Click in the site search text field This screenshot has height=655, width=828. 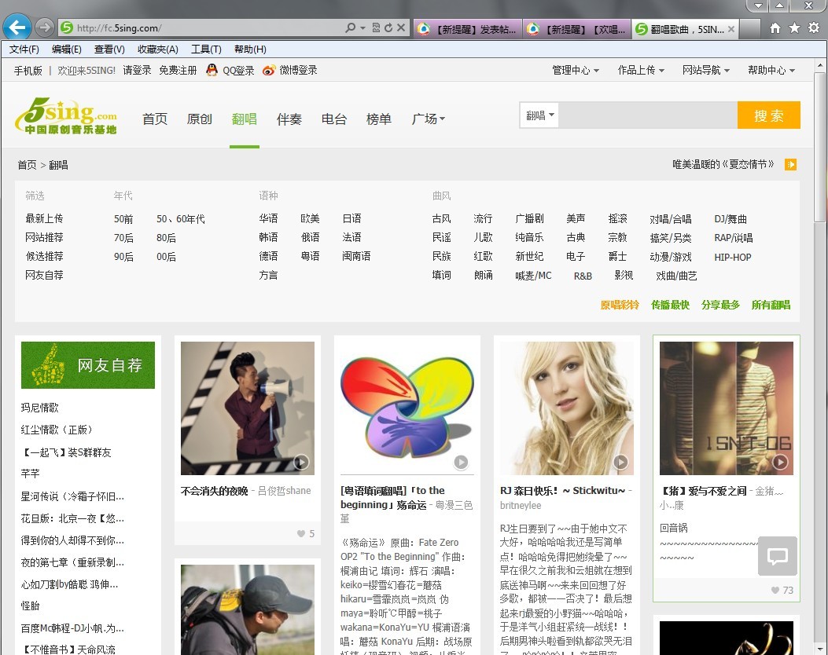tap(649, 115)
